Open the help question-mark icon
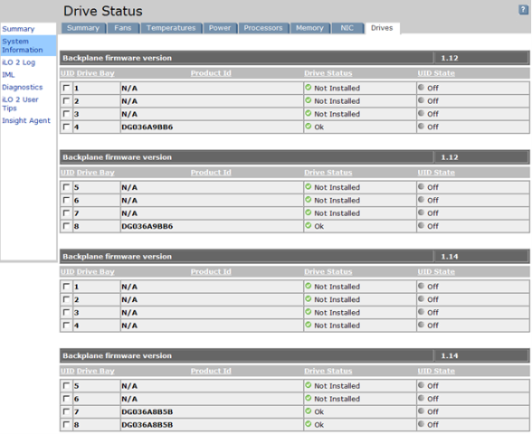The image size is (532, 434). [523, 10]
